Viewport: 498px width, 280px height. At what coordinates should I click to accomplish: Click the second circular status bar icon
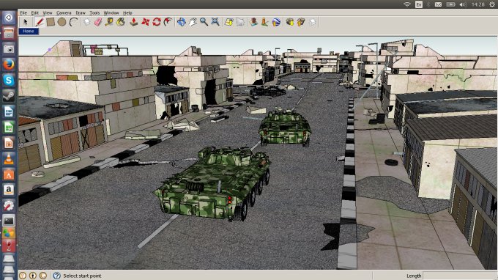pyautogui.click(x=33, y=276)
